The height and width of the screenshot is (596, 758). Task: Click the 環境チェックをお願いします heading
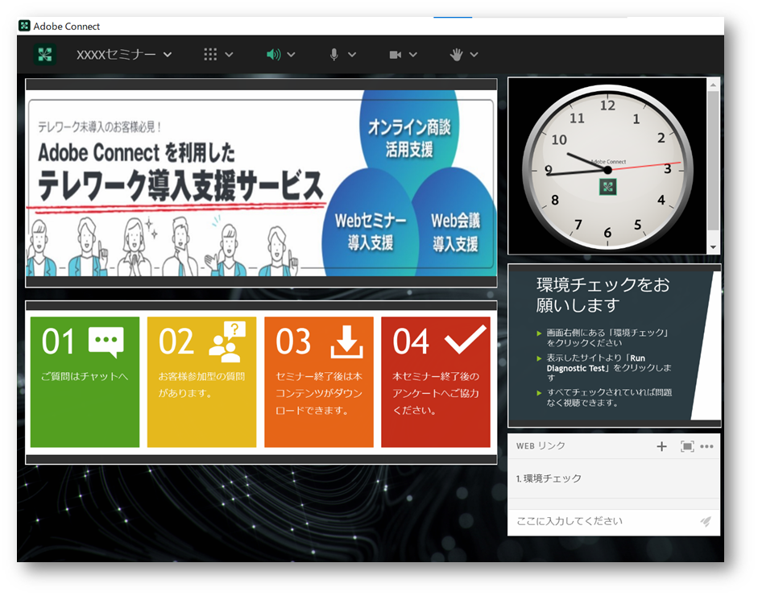(x=603, y=295)
